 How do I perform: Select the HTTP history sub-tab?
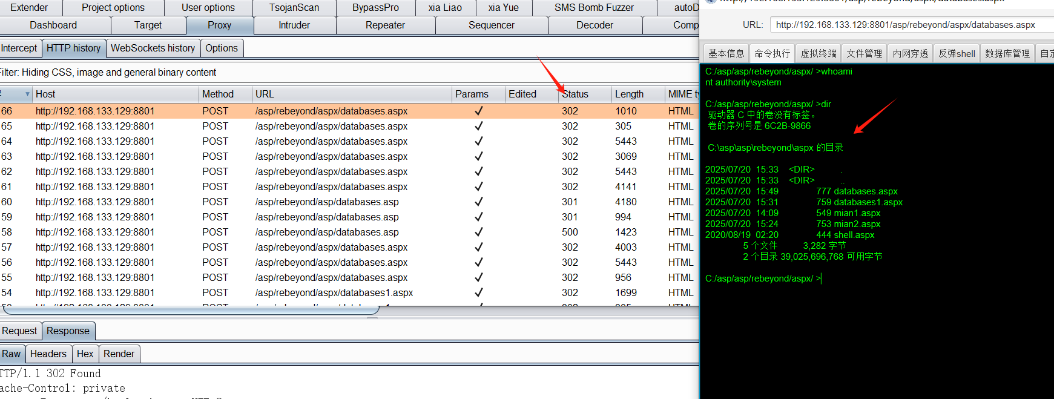73,48
